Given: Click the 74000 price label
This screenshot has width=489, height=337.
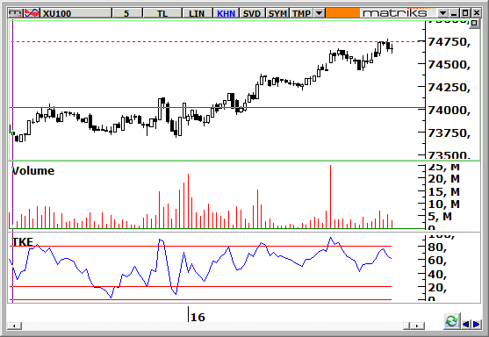Looking at the screenshot, I should (x=449, y=111).
